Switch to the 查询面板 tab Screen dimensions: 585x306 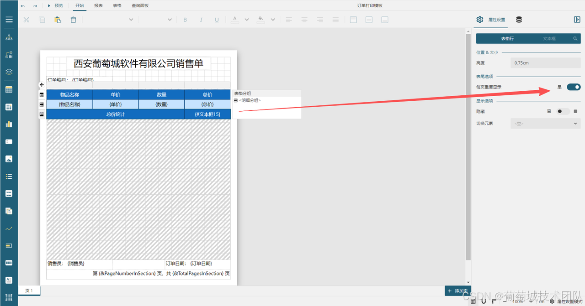140,6
